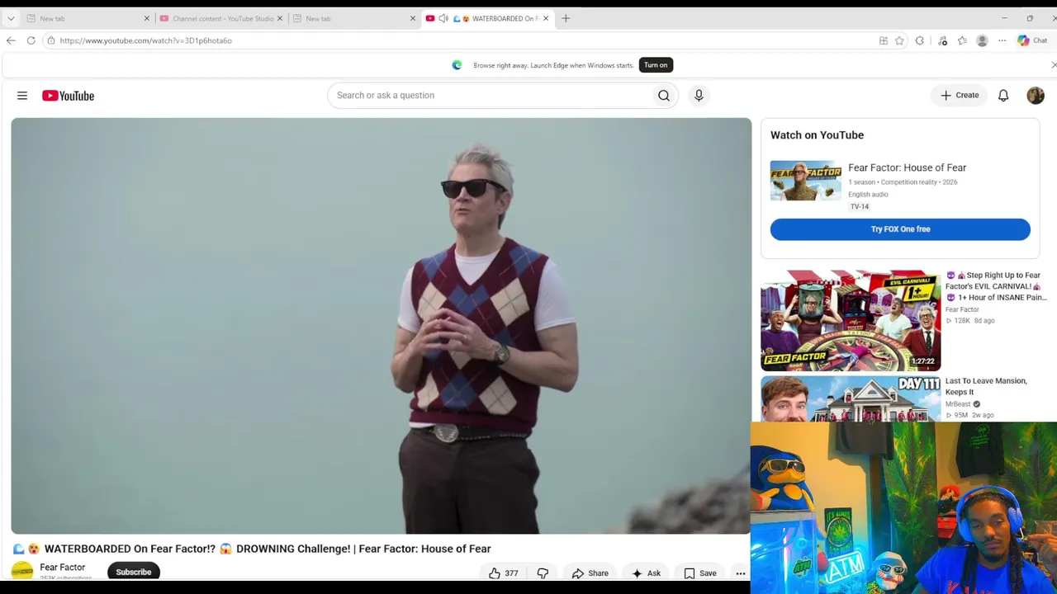Open the YouTube account avatar menu
The width and height of the screenshot is (1057, 594).
(x=1036, y=96)
